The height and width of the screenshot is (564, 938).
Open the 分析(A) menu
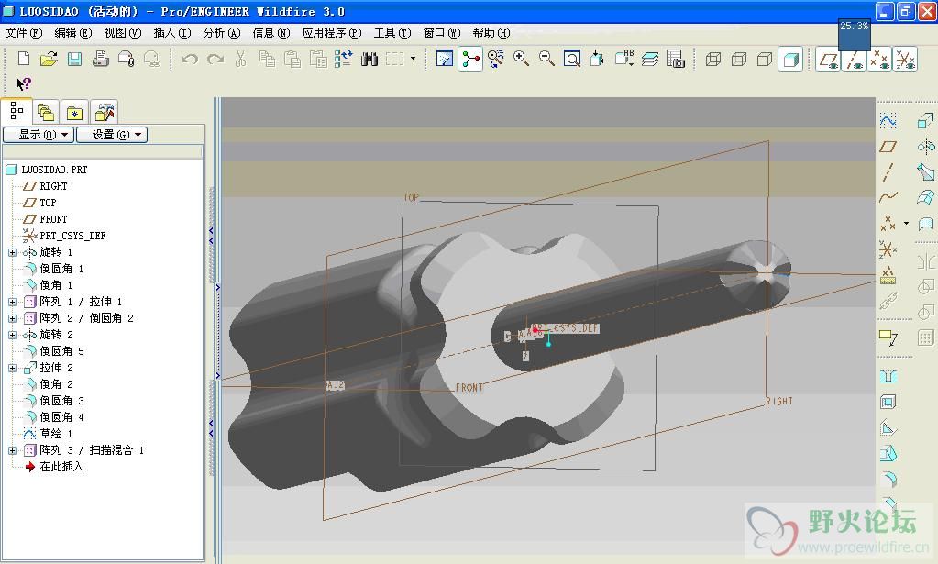(x=221, y=33)
